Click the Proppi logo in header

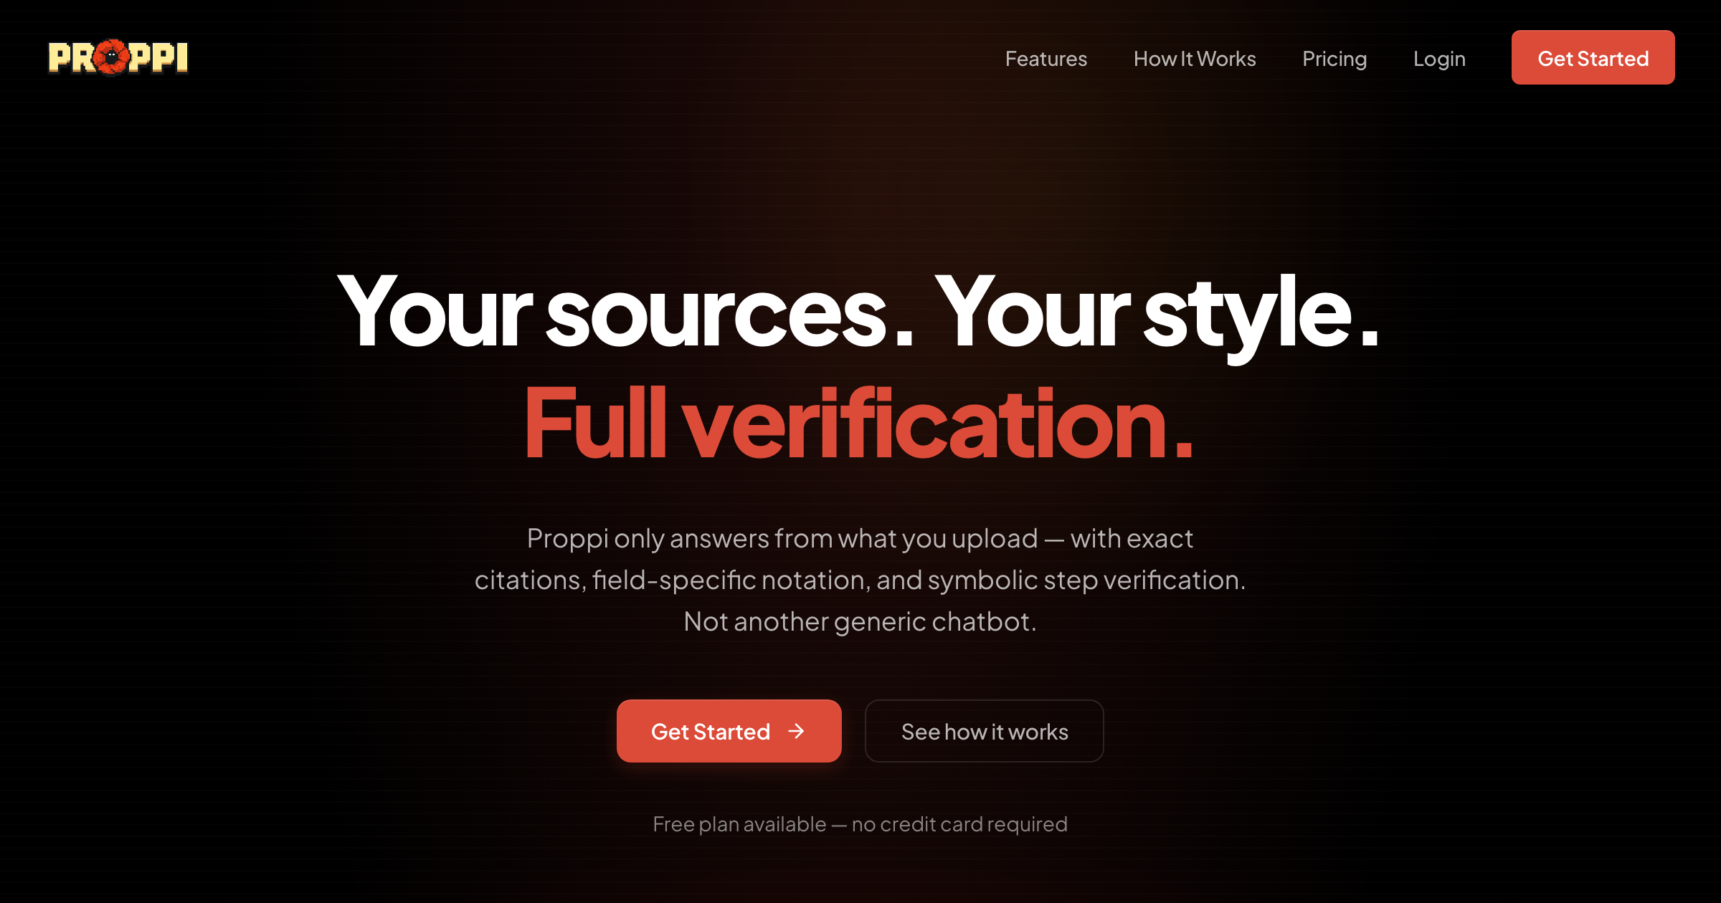click(118, 57)
